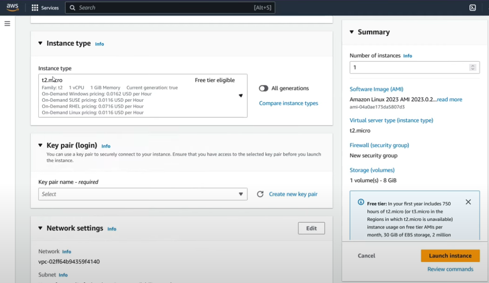
Task: Focus the top Search box
Action: [x=170, y=8]
